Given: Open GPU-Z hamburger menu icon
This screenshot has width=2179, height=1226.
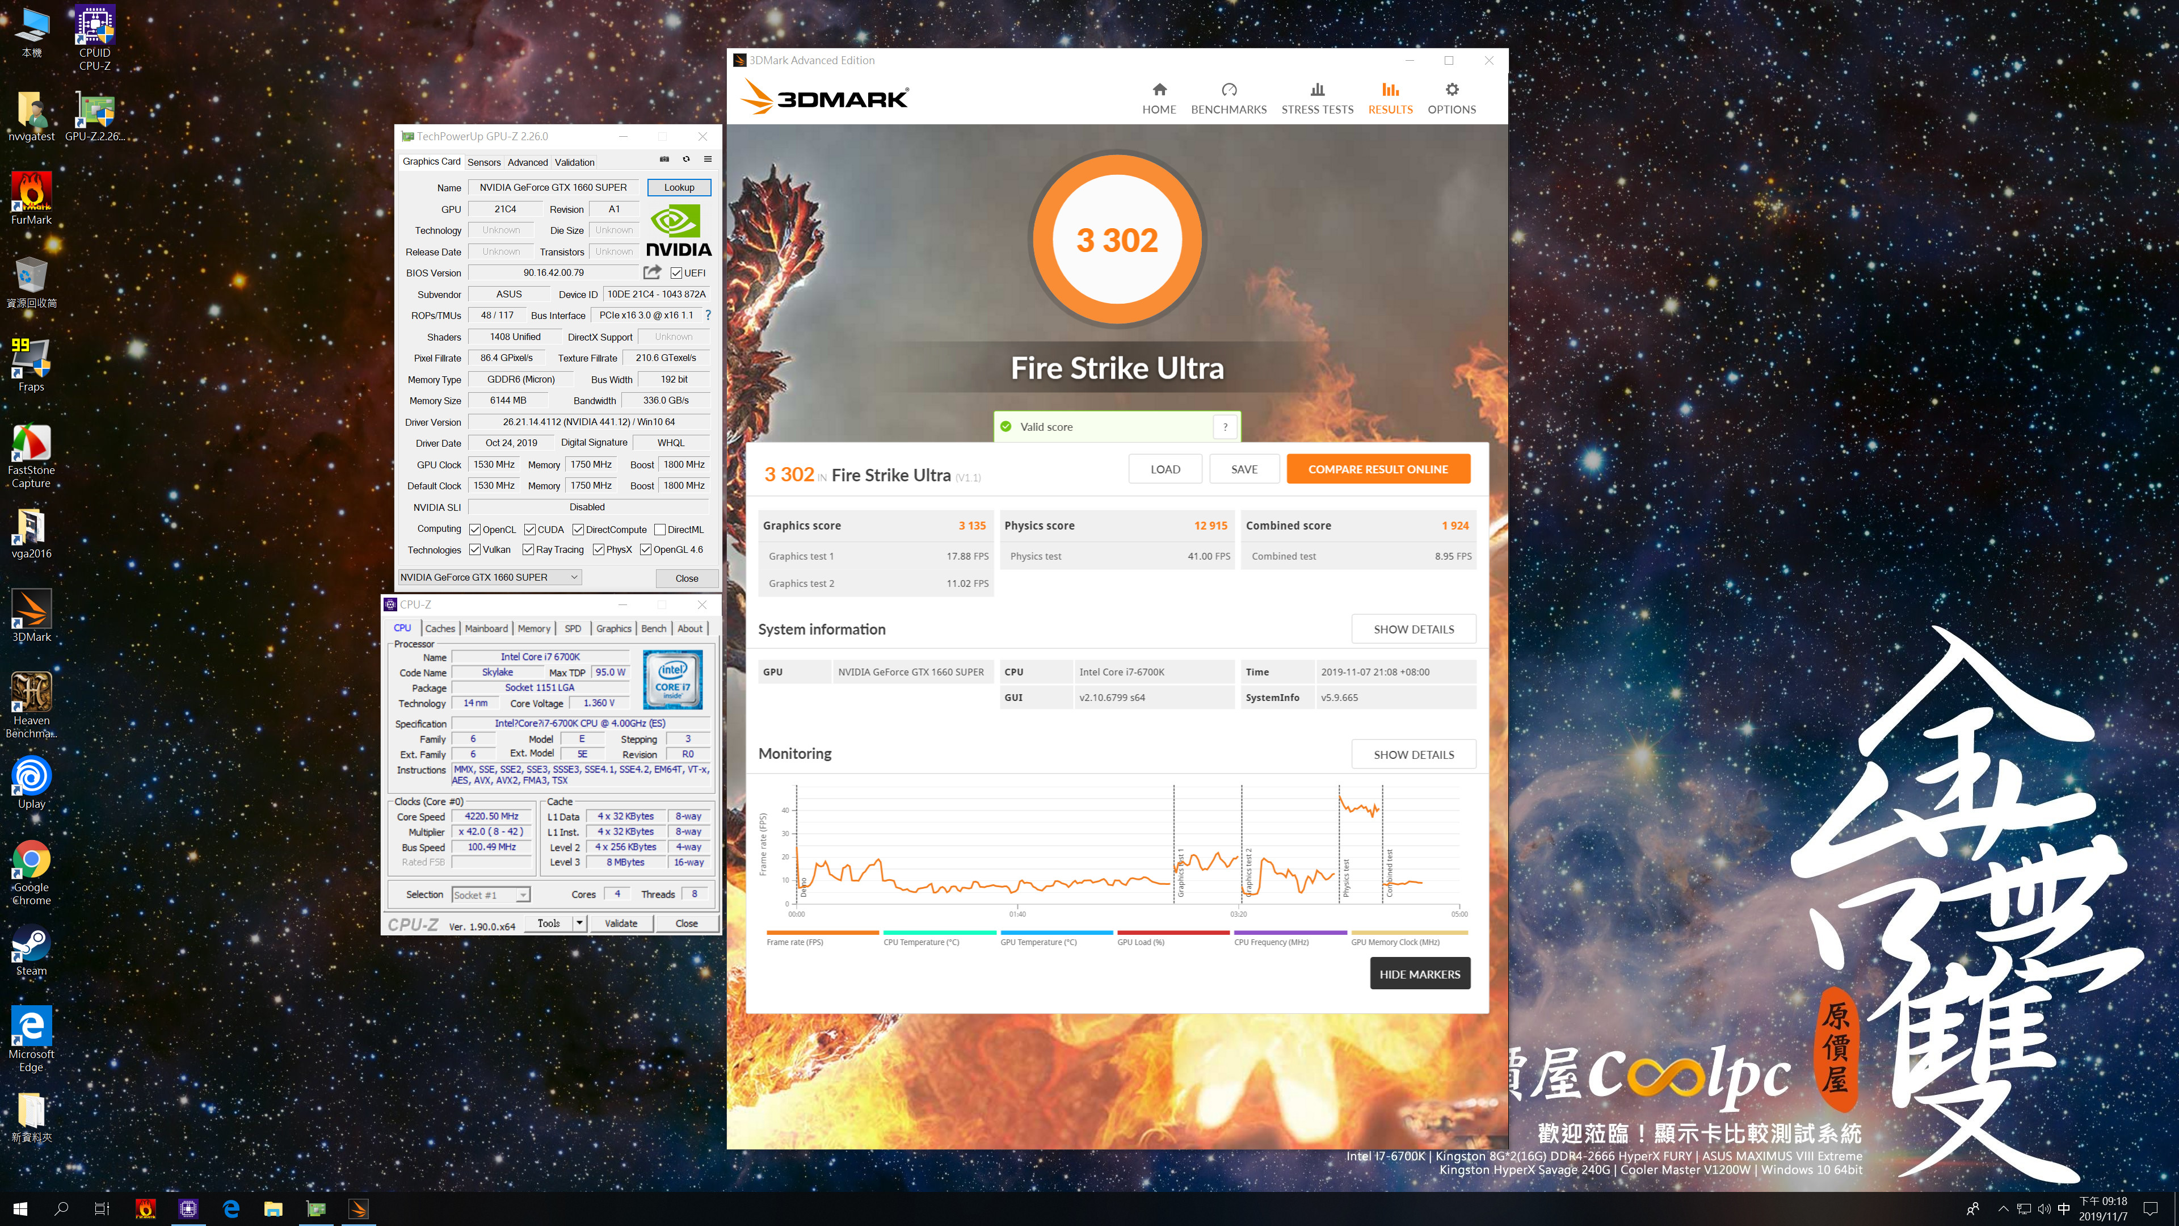Looking at the screenshot, I should [708, 159].
